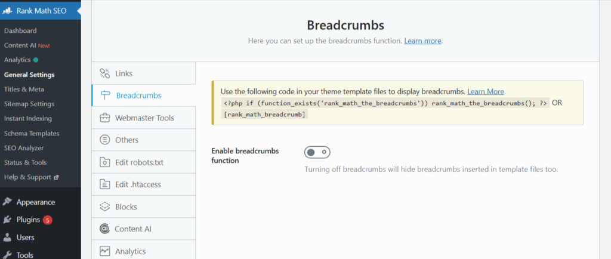The image size is (611, 259).
Task: Click the Analytics chart icon in tabs
Action: pos(105,251)
